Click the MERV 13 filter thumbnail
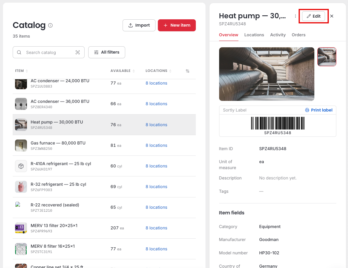 click(21, 228)
